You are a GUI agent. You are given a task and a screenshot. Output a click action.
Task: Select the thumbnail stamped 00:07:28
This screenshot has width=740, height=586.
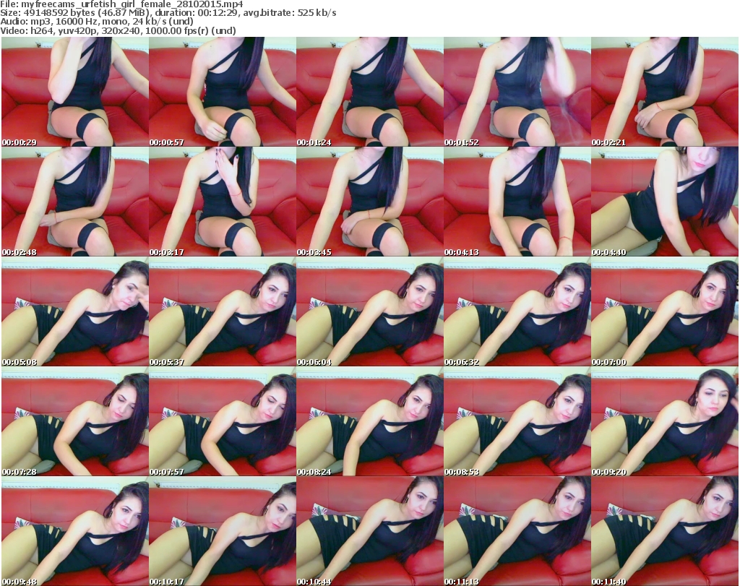[x=75, y=421]
